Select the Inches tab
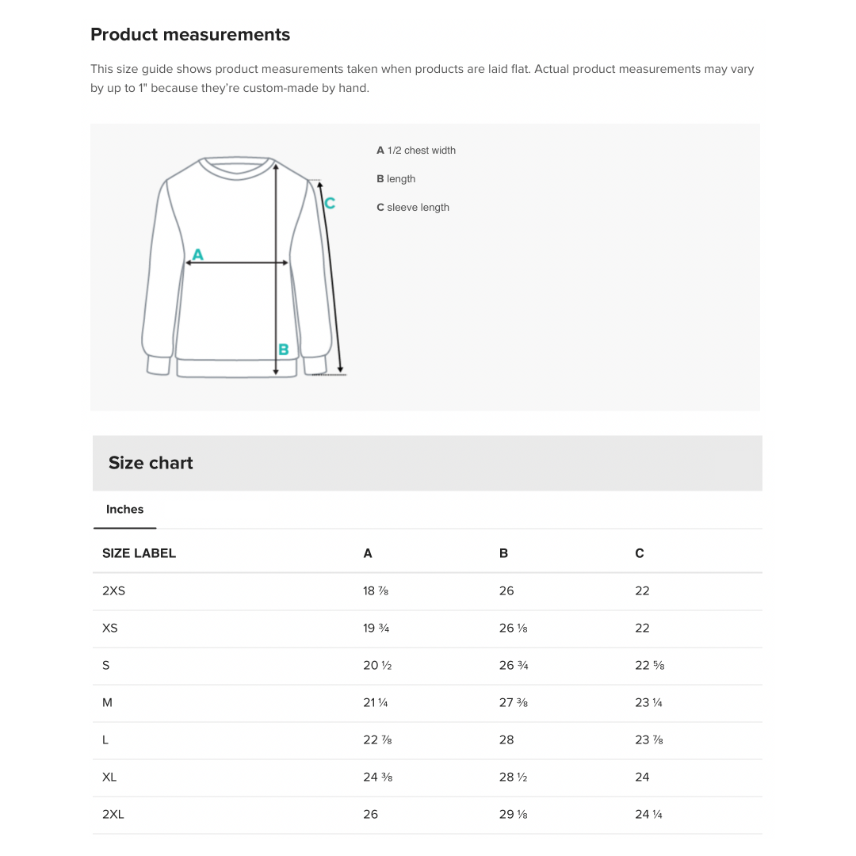 point(124,509)
